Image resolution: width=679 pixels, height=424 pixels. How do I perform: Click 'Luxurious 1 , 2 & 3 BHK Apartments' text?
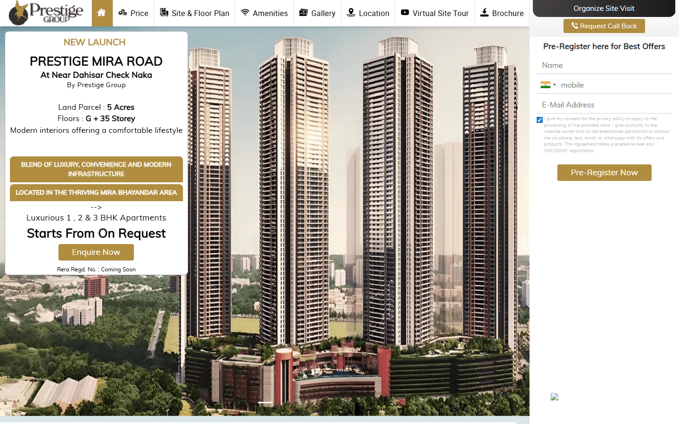[x=96, y=218]
